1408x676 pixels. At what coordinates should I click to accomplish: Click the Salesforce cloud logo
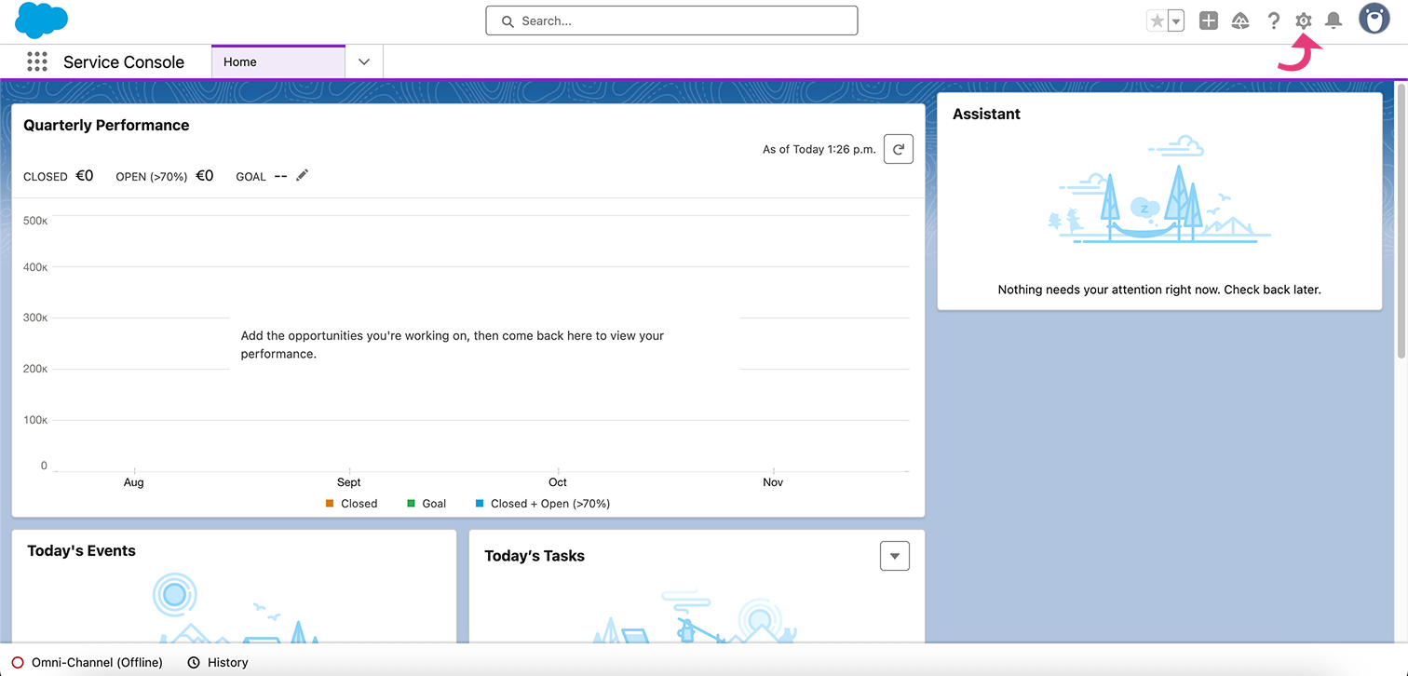(41, 20)
